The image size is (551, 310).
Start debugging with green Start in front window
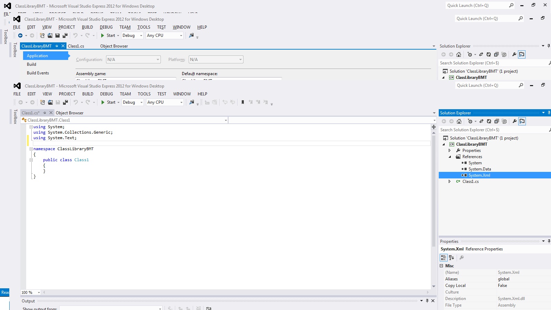click(108, 102)
